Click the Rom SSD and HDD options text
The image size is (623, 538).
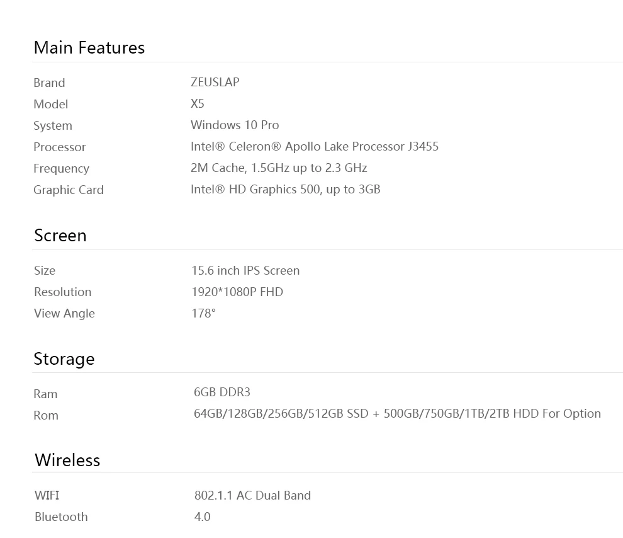pos(397,414)
